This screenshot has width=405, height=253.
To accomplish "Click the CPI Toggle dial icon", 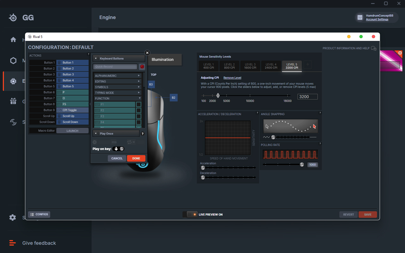I will (60, 110).
